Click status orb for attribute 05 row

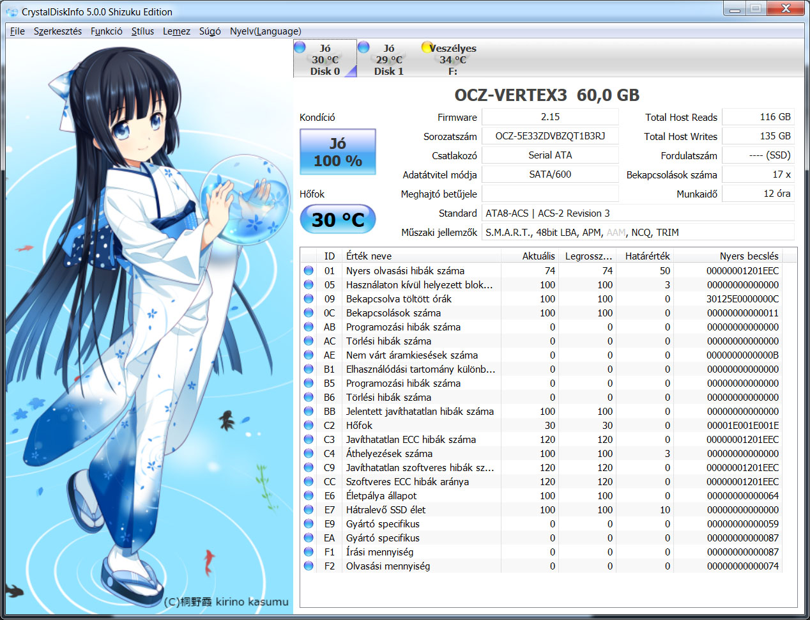tap(309, 284)
